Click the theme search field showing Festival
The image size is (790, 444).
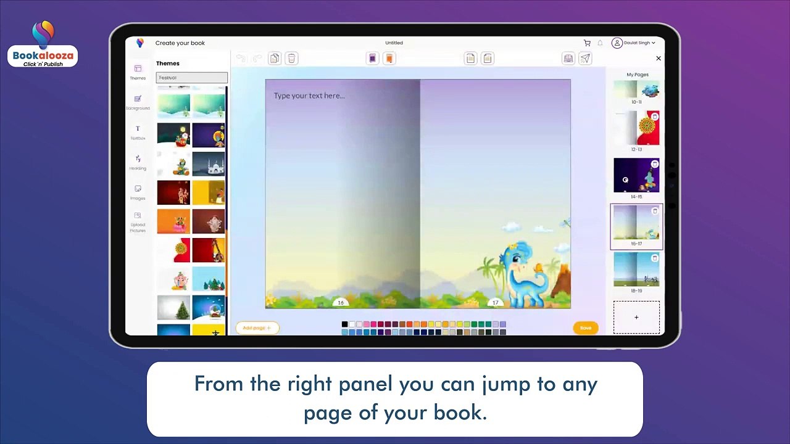click(x=192, y=78)
